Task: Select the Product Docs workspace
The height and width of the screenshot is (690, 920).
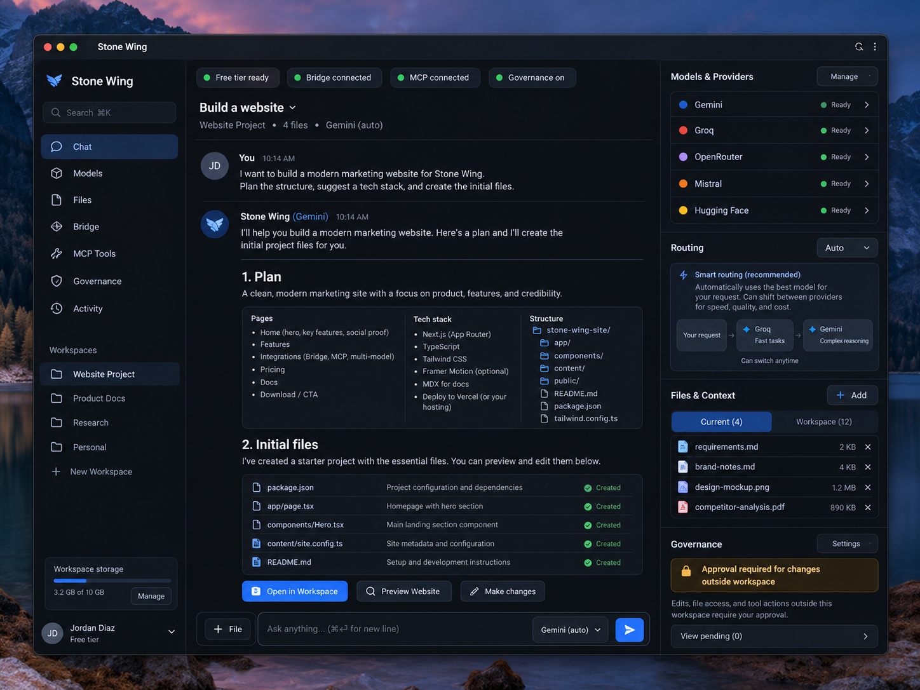Action: coord(109,398)
